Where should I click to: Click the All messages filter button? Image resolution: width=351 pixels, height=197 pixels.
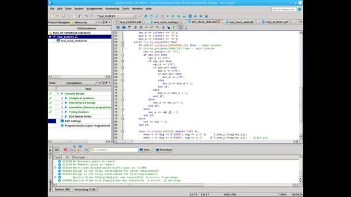pos(56,149)
